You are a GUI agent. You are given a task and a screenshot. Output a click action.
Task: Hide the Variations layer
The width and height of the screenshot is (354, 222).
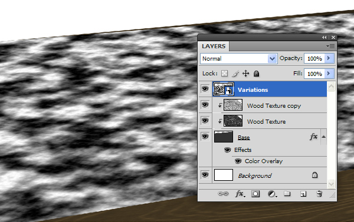click(205, 89)
